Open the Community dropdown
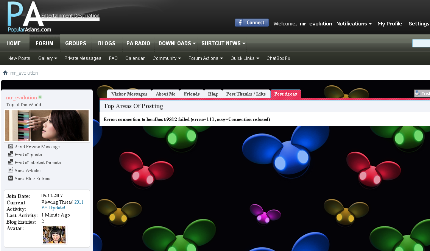Viewport: 430px width, 251px height. tap(167, 58)
